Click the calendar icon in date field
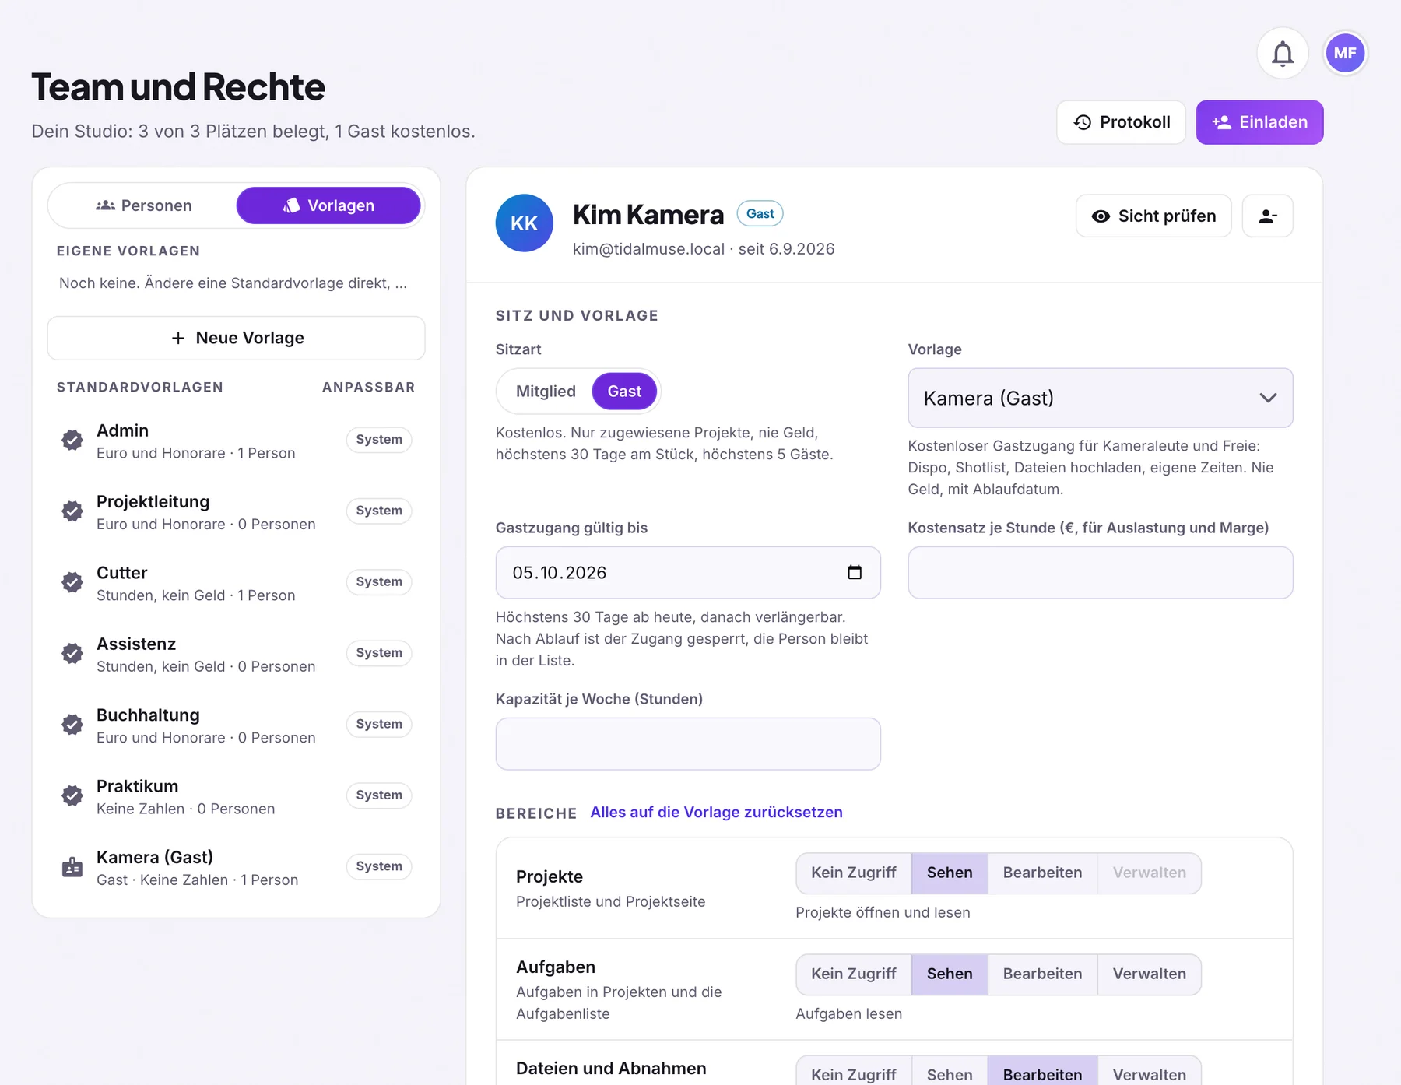Image resolution: width=1401 pixels, height=1085 pixels. pyautogui.click(x=854, y=573)
